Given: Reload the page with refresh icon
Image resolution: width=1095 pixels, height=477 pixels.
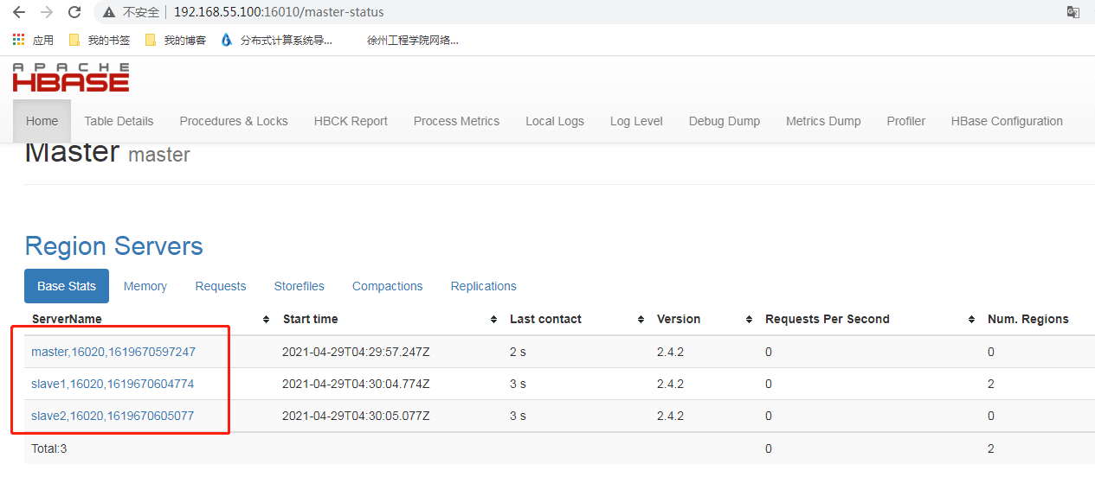Looking at the screenshot, I should point(74,12).
